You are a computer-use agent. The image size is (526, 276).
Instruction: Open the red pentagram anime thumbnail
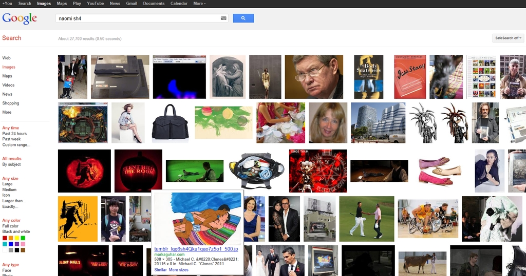(x=317, y=171)
